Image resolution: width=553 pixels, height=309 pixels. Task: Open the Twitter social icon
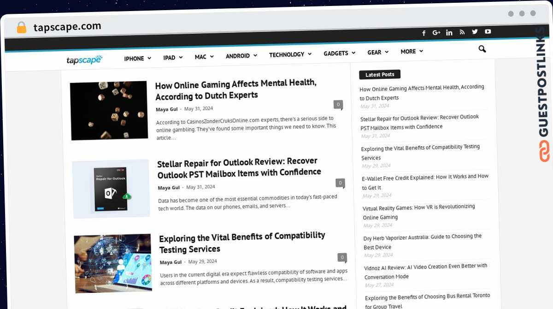475,31
